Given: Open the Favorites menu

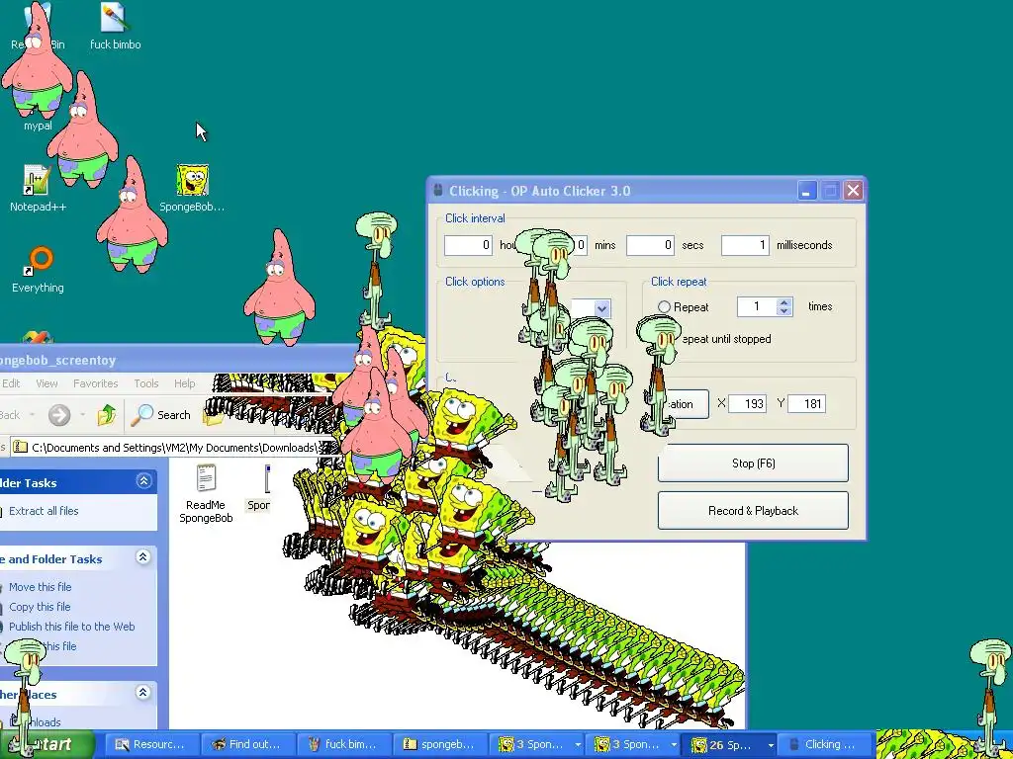Looking at the screenshot, I should (x=96, y=383).
